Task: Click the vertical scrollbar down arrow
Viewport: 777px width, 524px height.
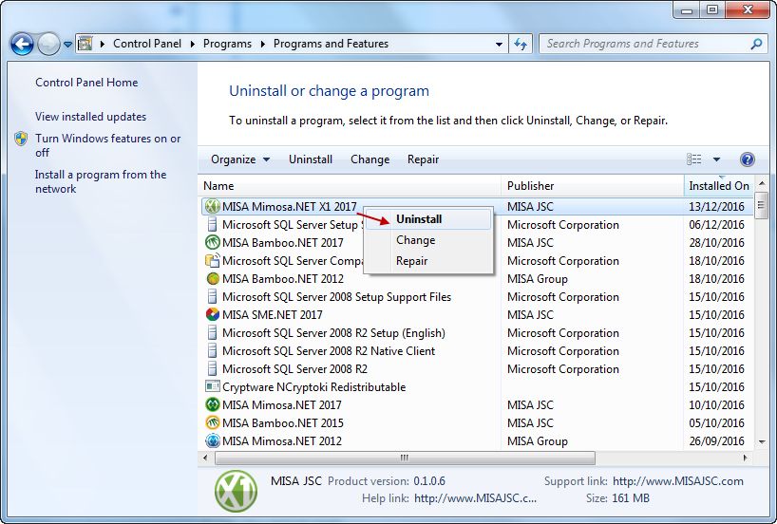Action: [762, 441]
